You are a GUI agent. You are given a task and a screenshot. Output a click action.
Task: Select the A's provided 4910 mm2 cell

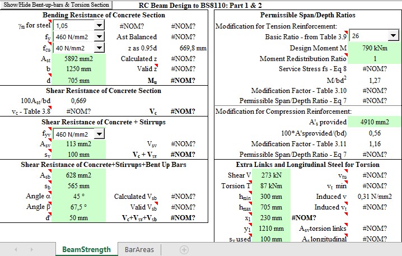pyautogui.click(x=375, y=122)
